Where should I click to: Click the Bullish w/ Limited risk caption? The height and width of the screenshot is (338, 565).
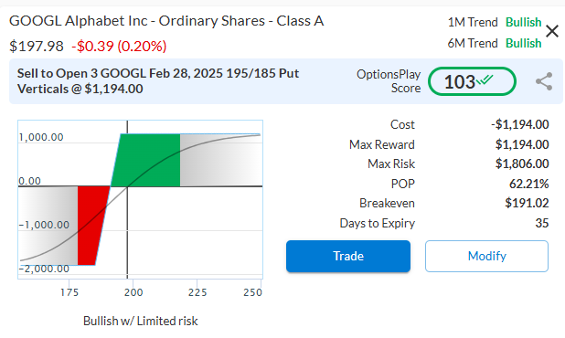coord(141,321)
